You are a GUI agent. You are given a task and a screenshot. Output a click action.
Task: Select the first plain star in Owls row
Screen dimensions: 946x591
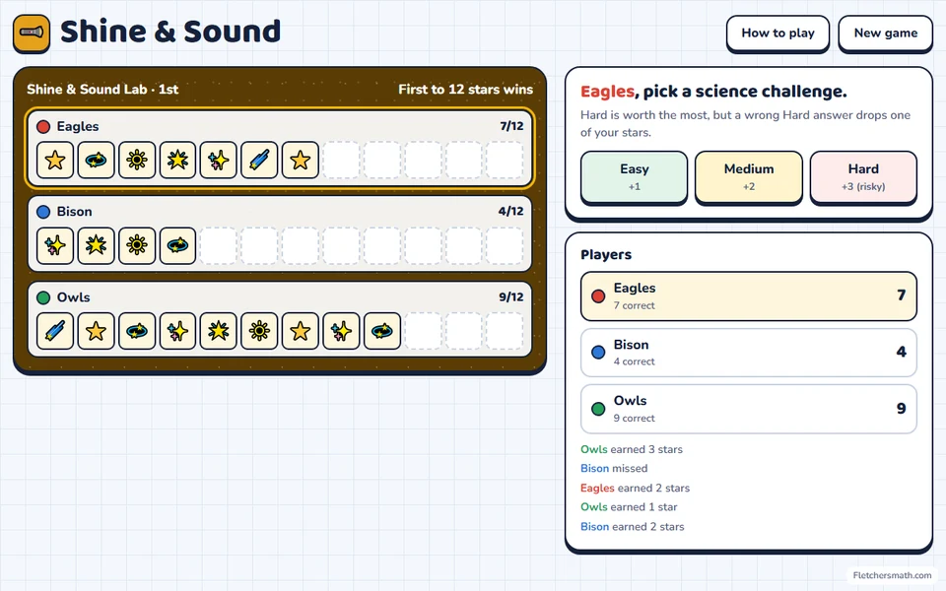96,331
